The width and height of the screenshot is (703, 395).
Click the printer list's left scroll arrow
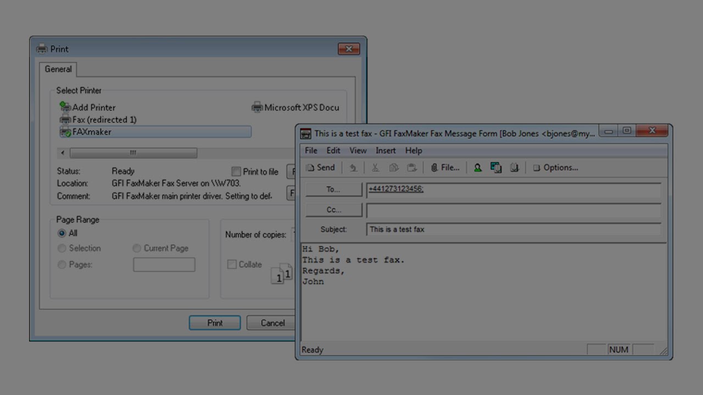coord(63,153)
